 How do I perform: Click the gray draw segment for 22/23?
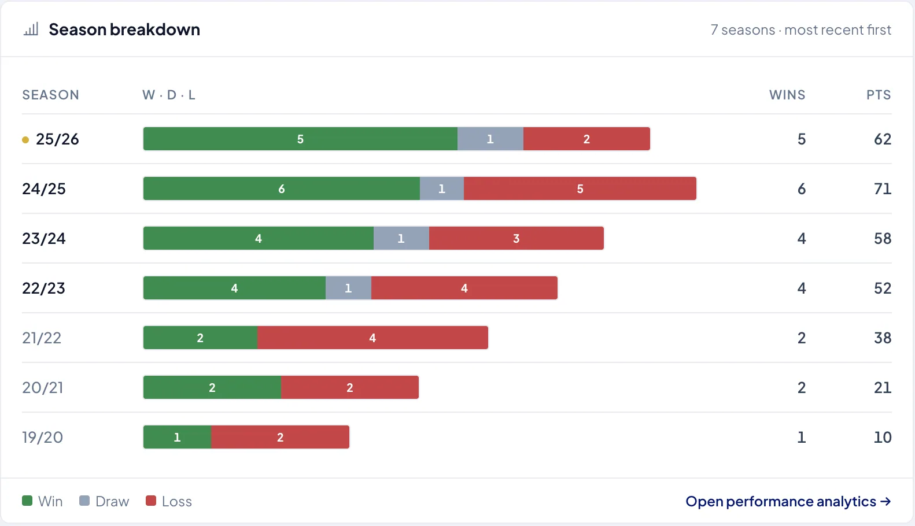[348, 288]
